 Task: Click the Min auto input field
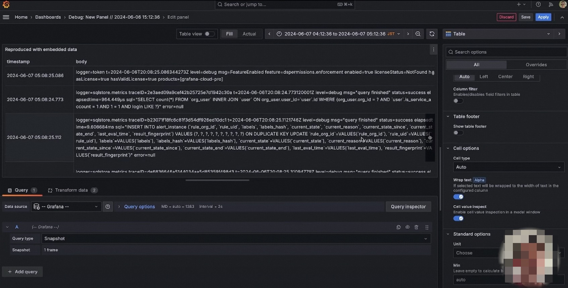[509, 280]
